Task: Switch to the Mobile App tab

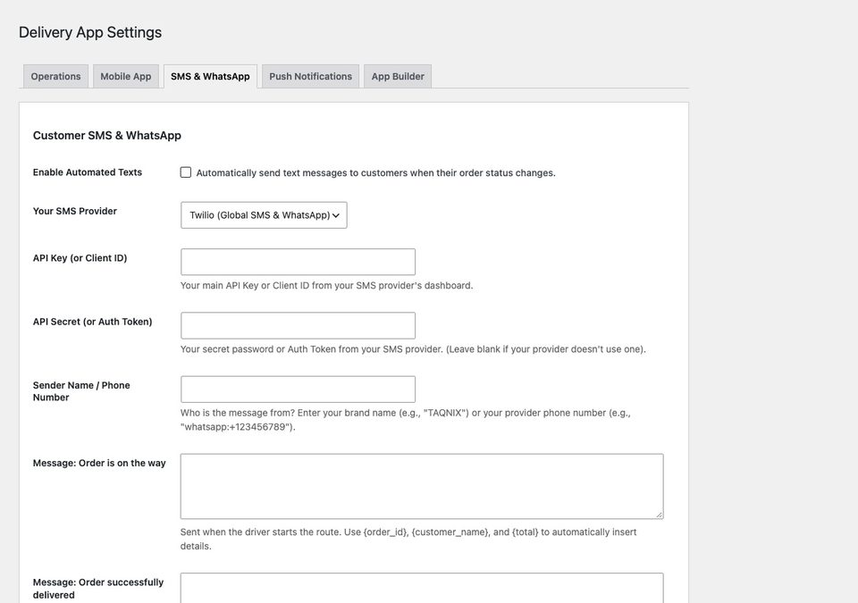Action: (126, 77)
